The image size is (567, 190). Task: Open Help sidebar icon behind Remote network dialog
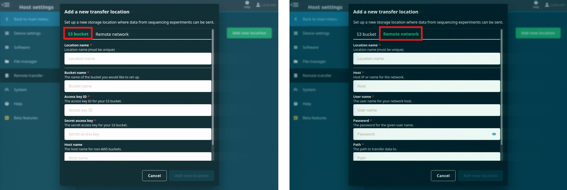[296, 104]
